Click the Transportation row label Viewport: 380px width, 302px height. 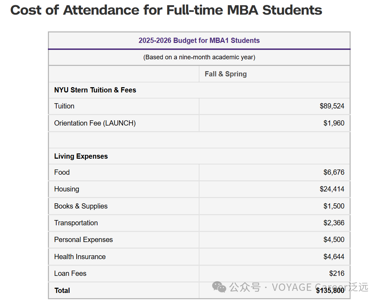point(76,223)
